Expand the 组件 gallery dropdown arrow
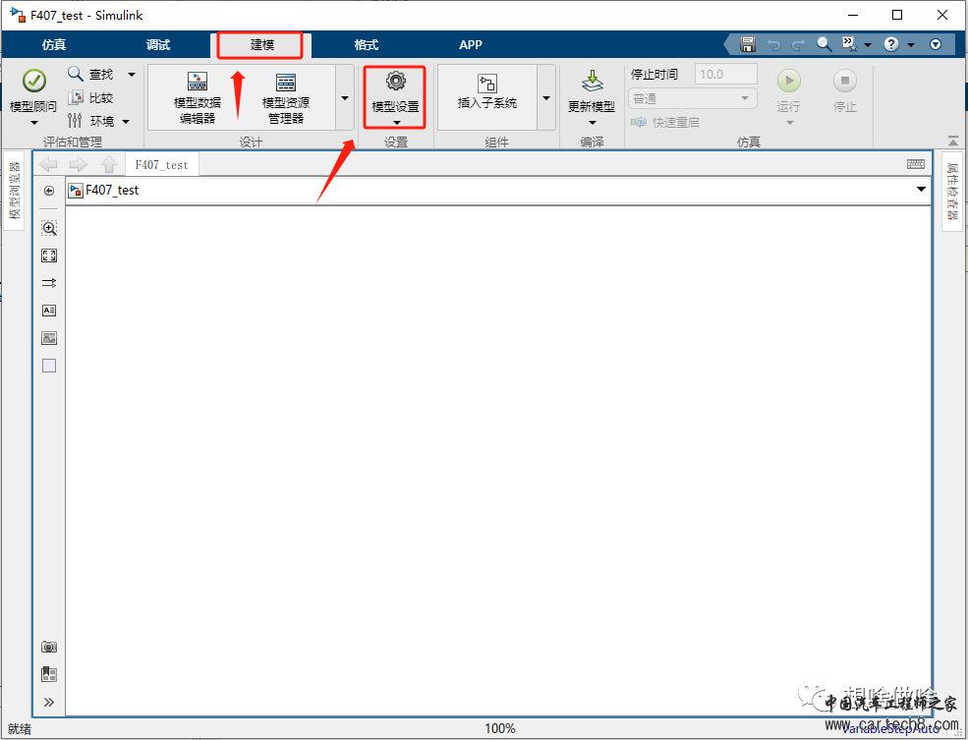Viewport: 968px width, 740px height. tap(546, 97)
